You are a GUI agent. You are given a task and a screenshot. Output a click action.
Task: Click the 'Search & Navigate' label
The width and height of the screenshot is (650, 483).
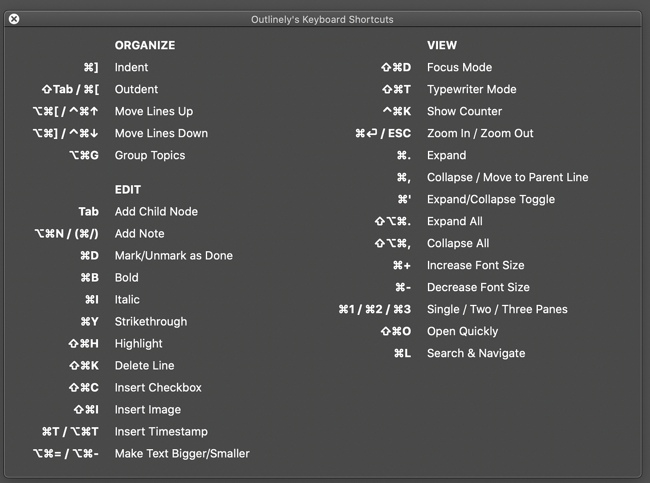click(476, 353)
